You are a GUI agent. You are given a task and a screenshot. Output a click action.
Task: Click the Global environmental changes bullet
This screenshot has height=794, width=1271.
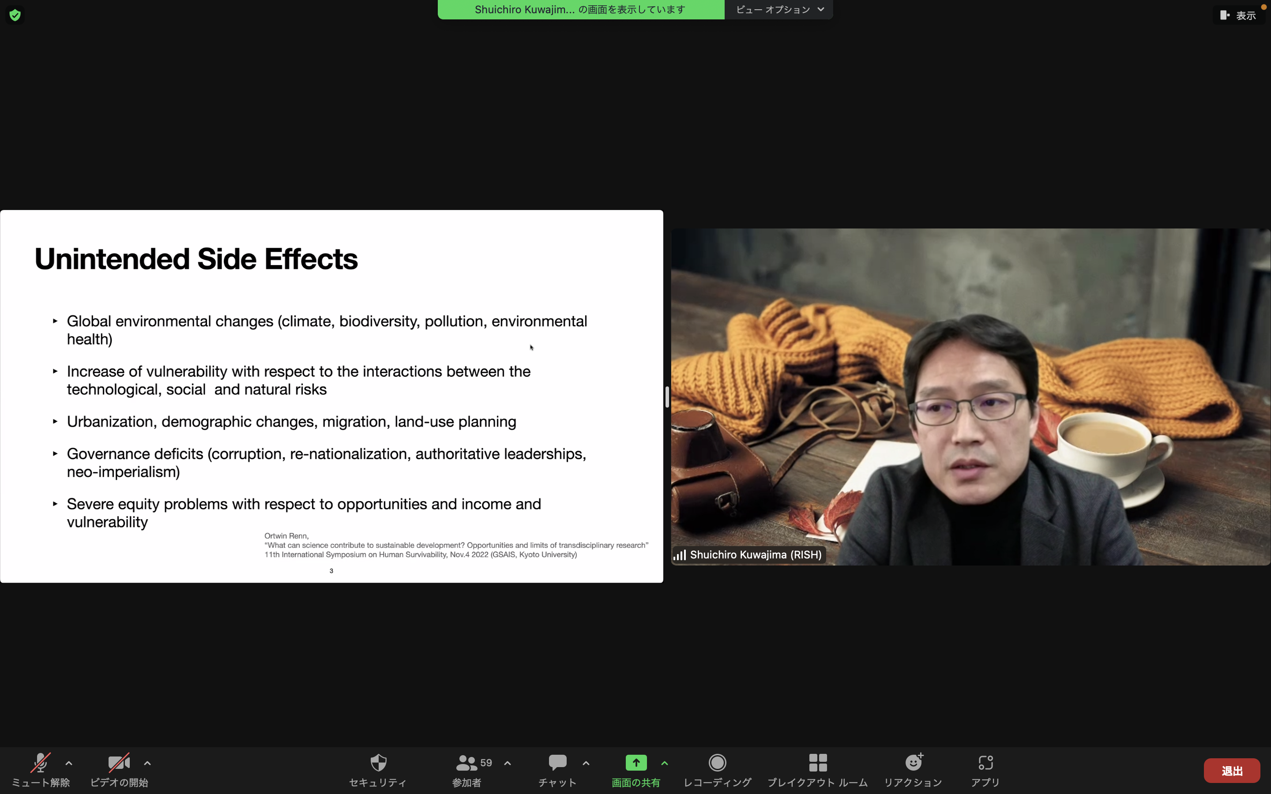click(327, 330)
